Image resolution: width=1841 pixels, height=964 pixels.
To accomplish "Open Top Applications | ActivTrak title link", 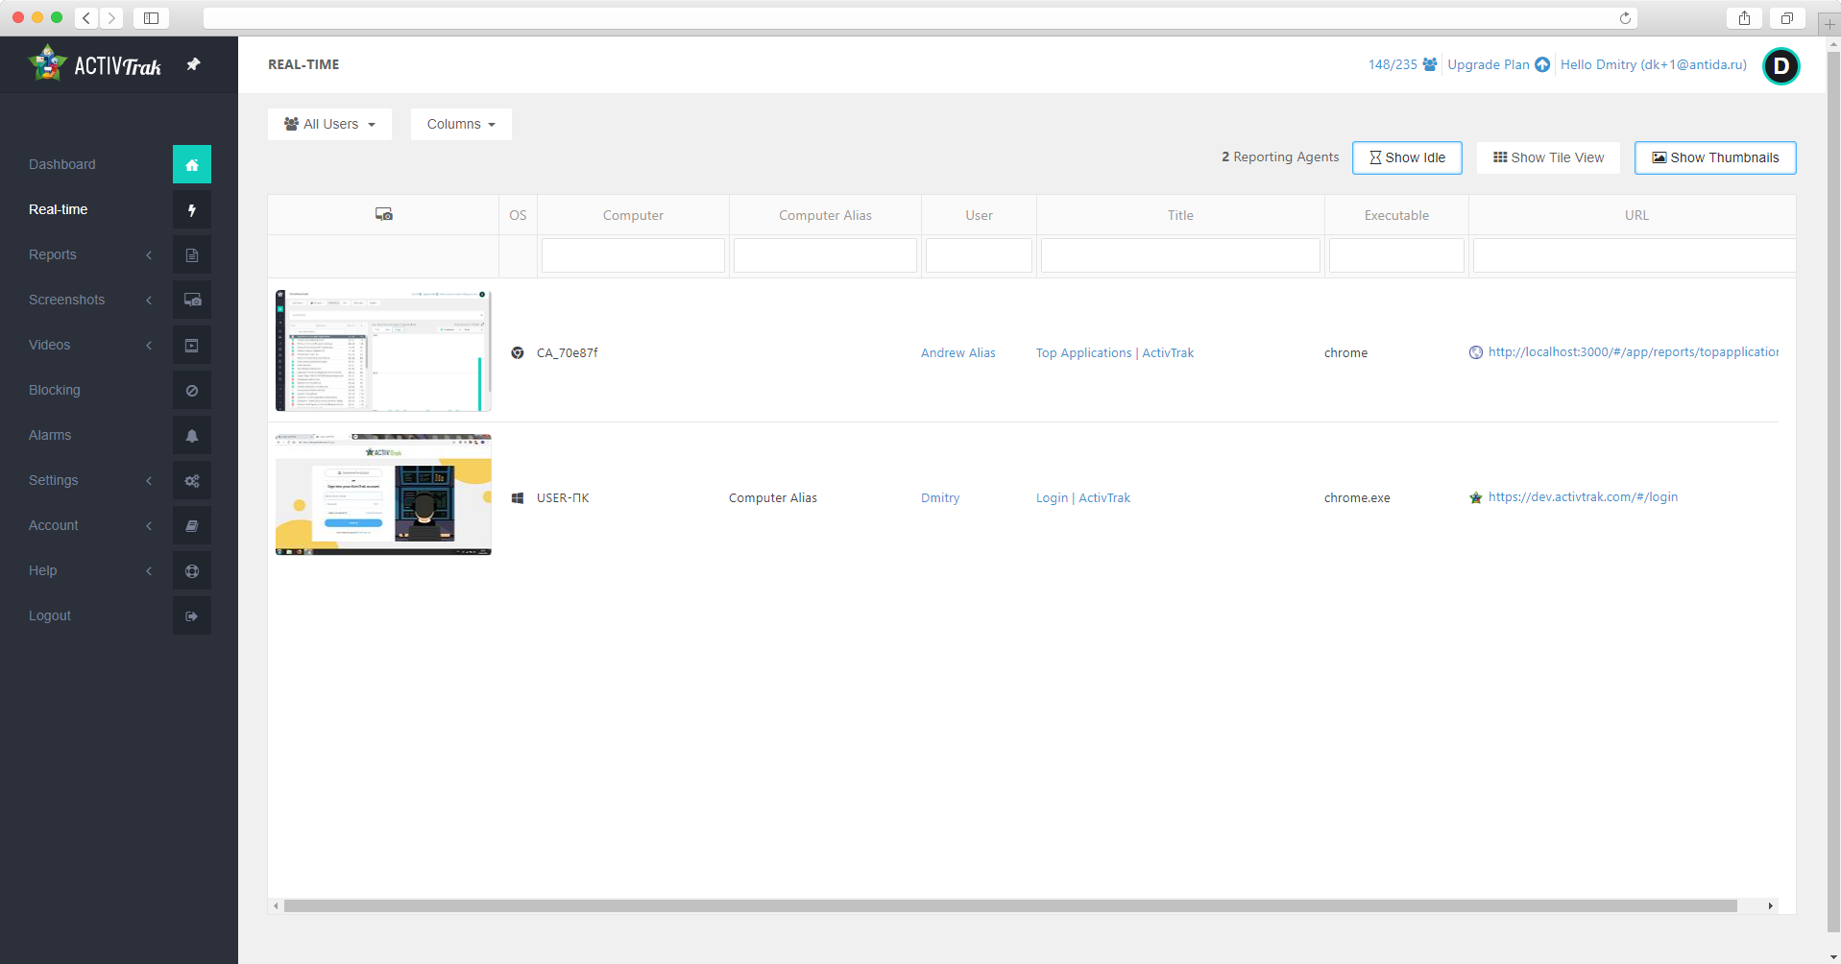I will [x=1115, y=352].
